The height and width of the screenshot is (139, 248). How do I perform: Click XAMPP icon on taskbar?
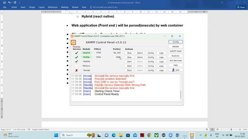pos(192,135)
